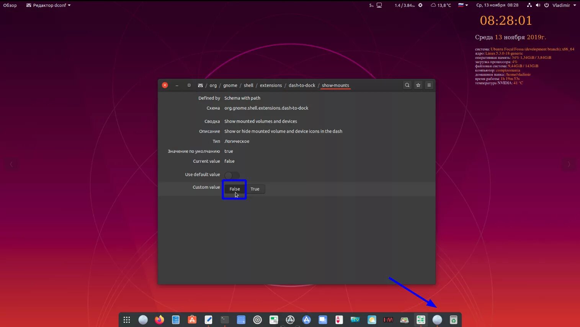
Task: Open the solitaire card game dock icon
Action: point(339,320)
